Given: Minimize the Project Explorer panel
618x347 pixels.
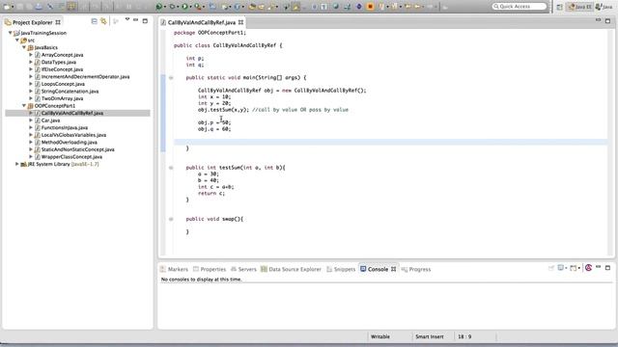Looking at the screenshot, I should click(136, 19).
